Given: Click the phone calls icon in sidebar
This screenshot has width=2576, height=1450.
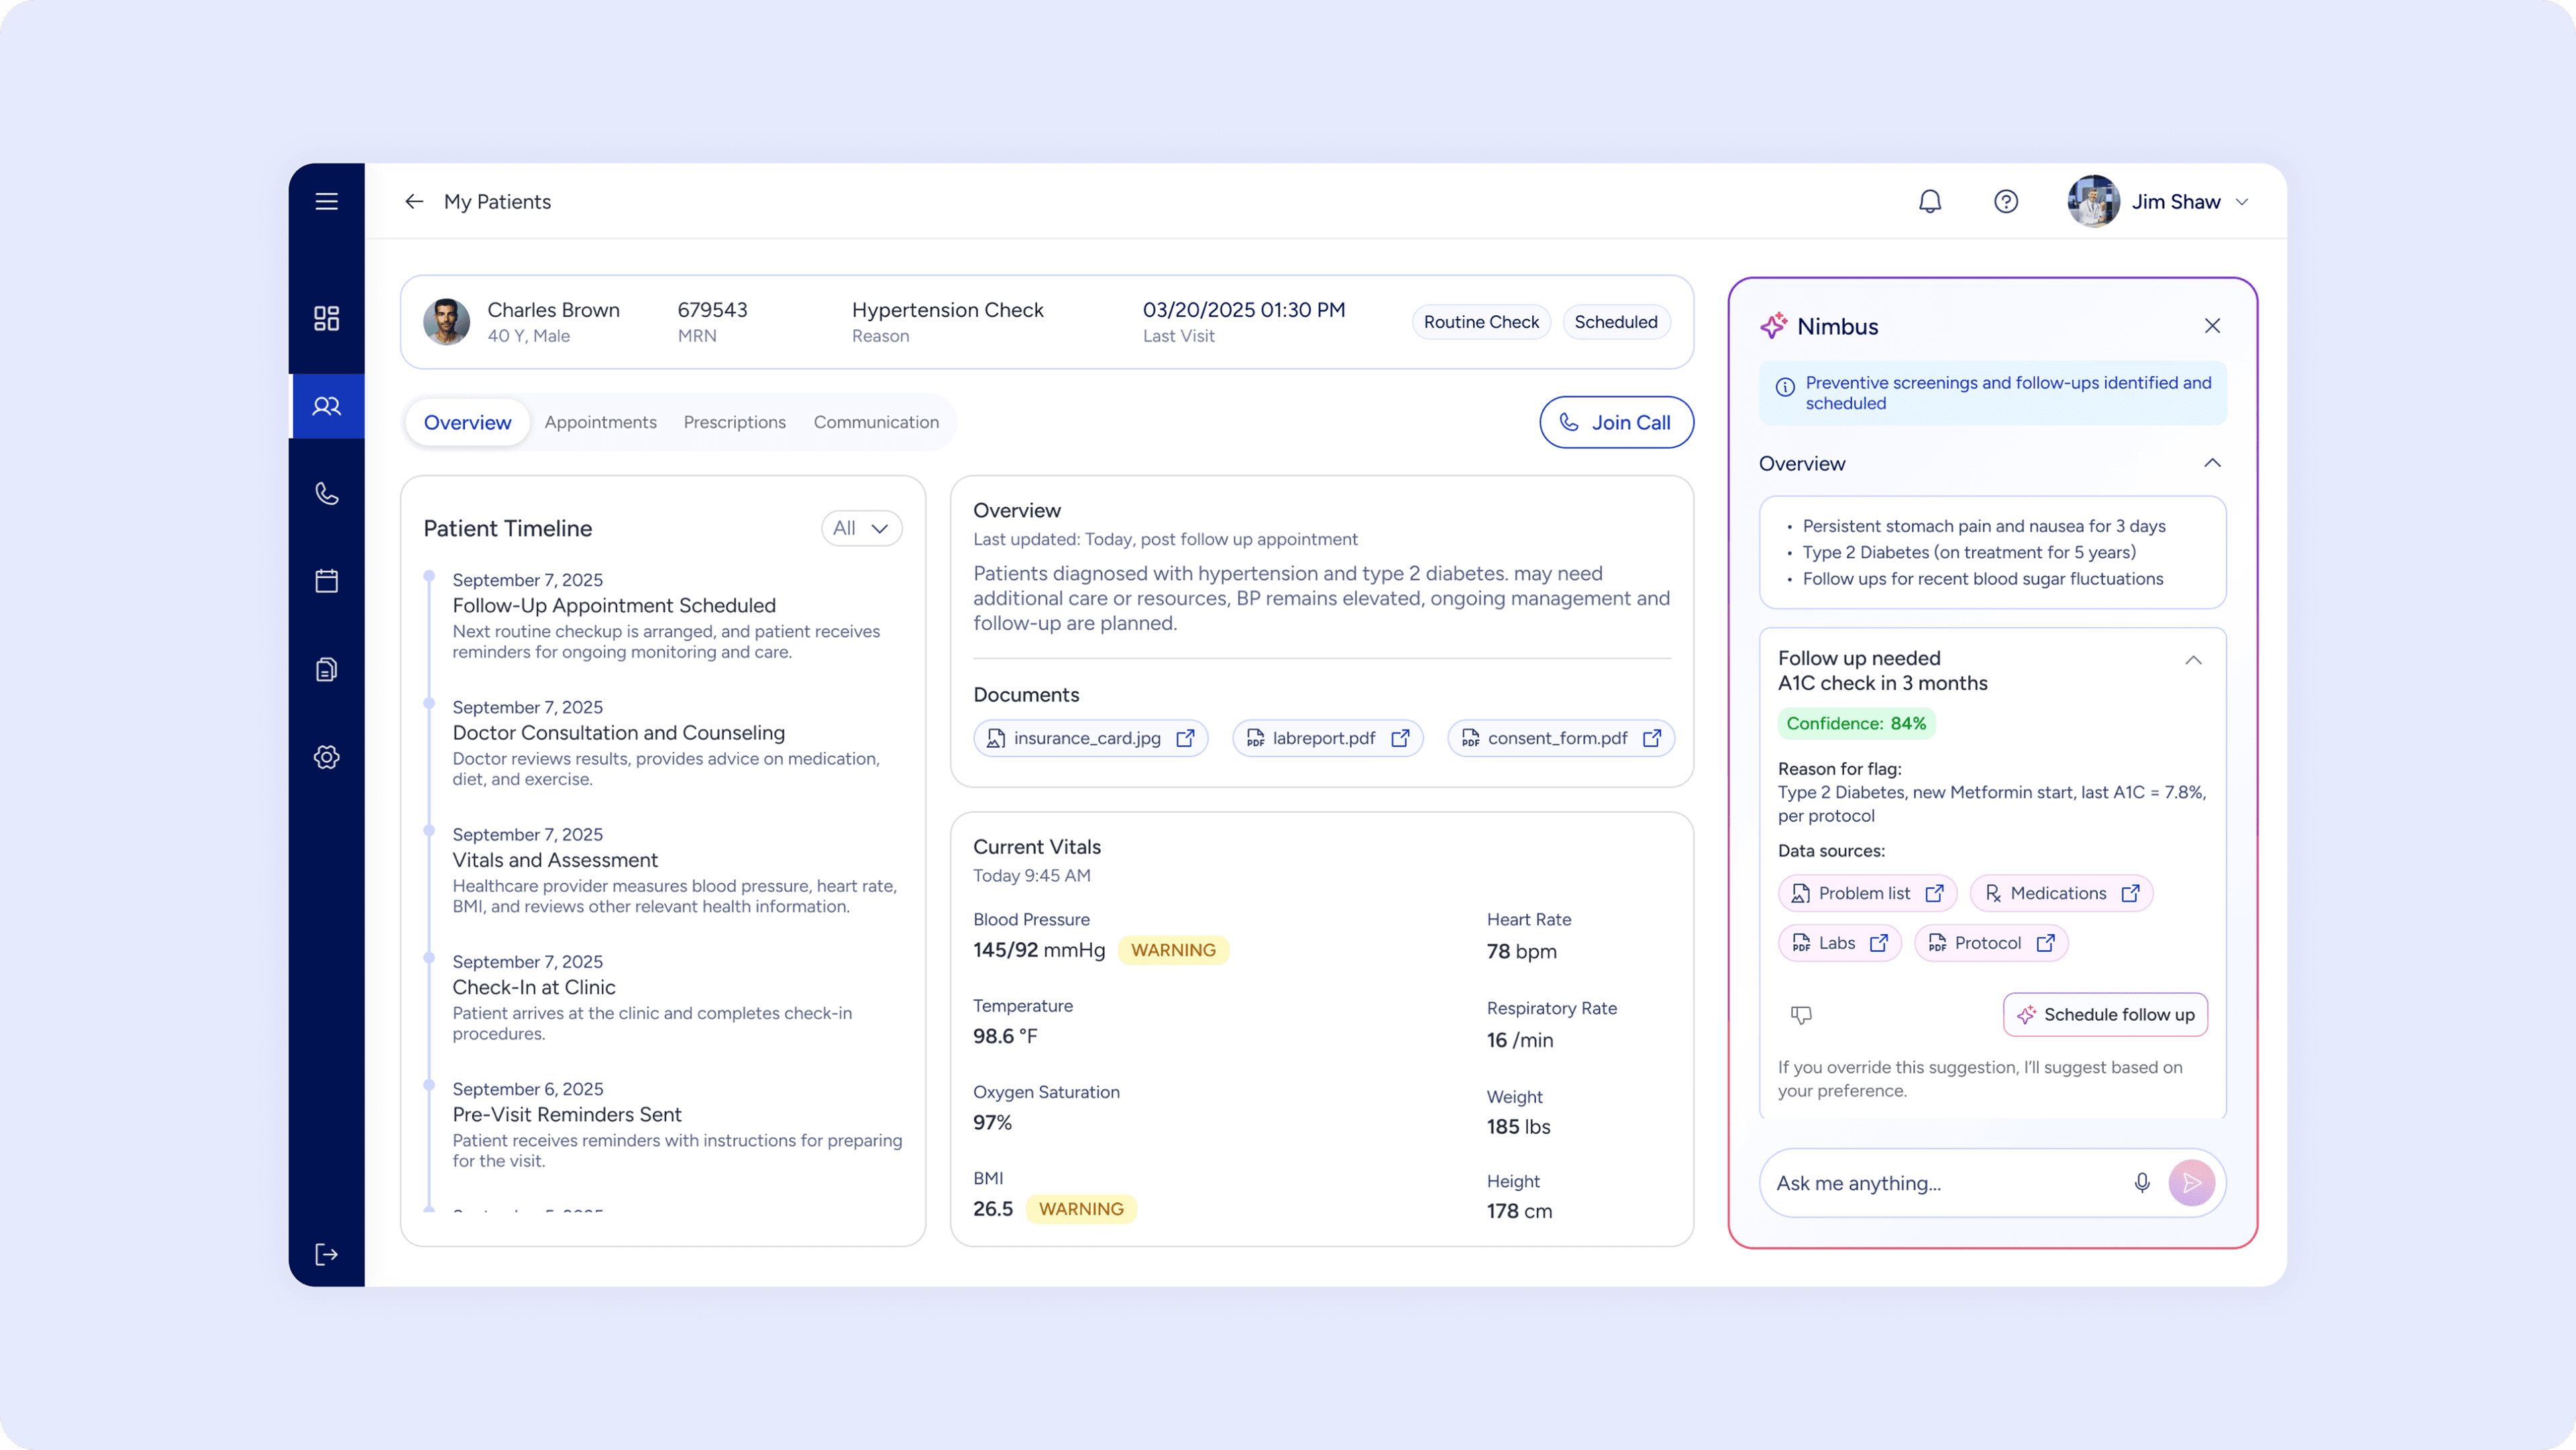Looking at the screenshot, I should 326,493.
